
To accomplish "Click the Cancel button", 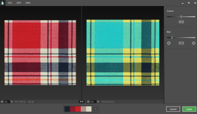I will 173,109.
